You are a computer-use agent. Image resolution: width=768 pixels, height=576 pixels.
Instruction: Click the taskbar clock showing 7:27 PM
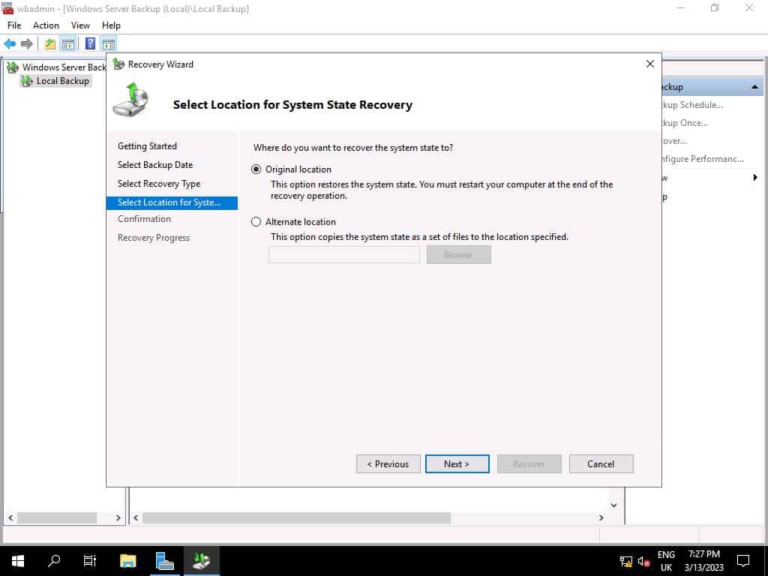(x=703, y=561)
